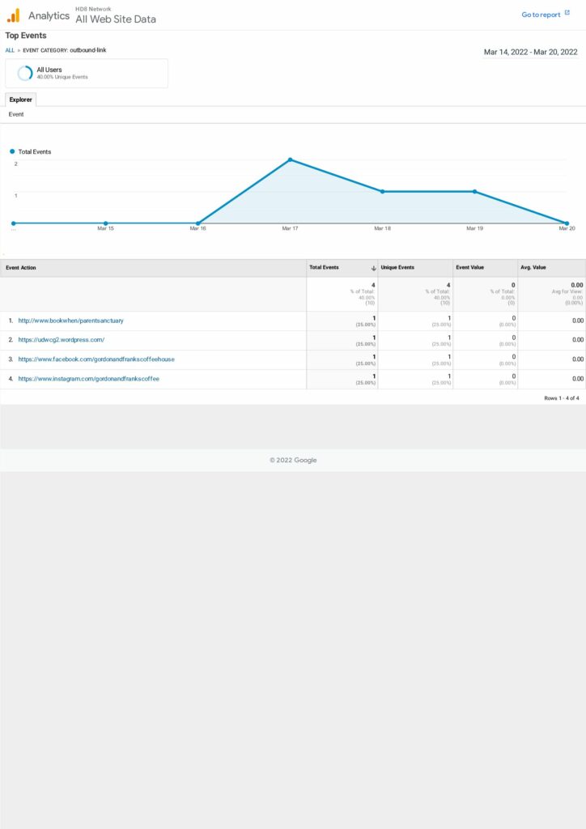586x829 pixels.
Task: Click the Mar 18 data point on chart
Action: pos(382,192)
